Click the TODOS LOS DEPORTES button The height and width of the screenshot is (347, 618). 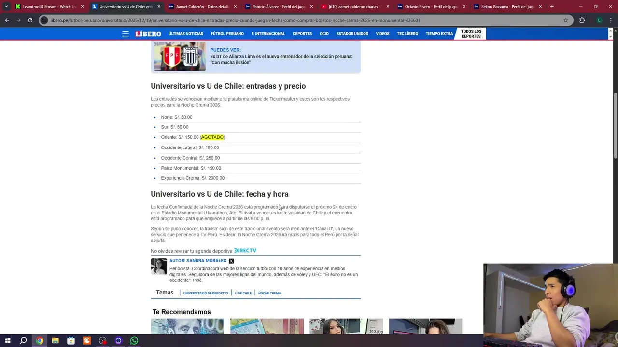[x=471, y=34]
